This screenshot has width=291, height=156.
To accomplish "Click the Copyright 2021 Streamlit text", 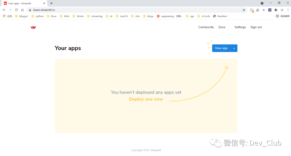I will (x=146, y=150).
